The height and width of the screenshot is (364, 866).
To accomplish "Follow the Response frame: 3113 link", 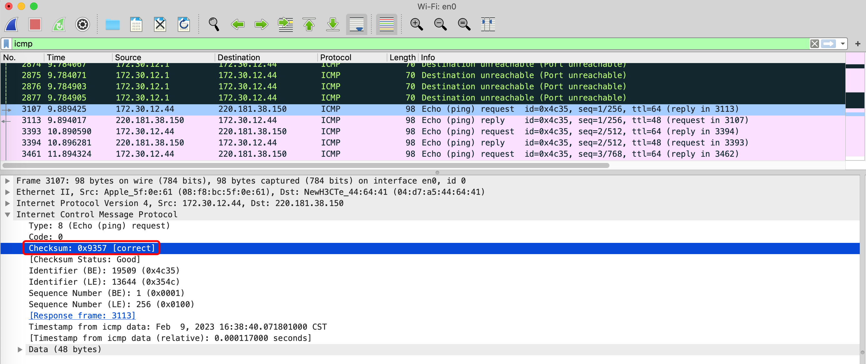I will coord(82,316).
